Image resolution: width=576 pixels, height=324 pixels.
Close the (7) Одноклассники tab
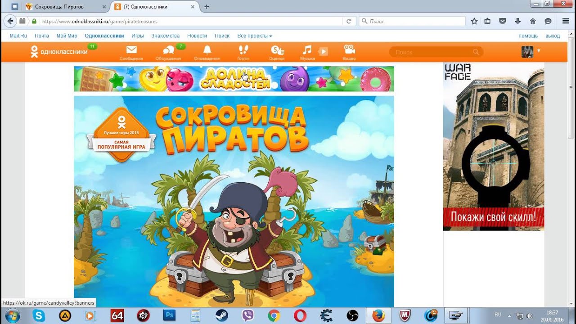193,7
